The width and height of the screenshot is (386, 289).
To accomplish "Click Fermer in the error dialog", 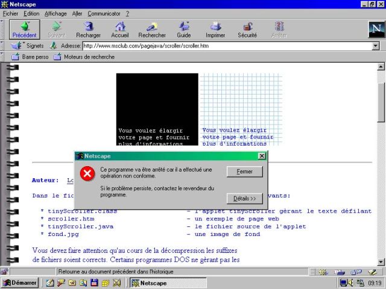I will 245,172.
